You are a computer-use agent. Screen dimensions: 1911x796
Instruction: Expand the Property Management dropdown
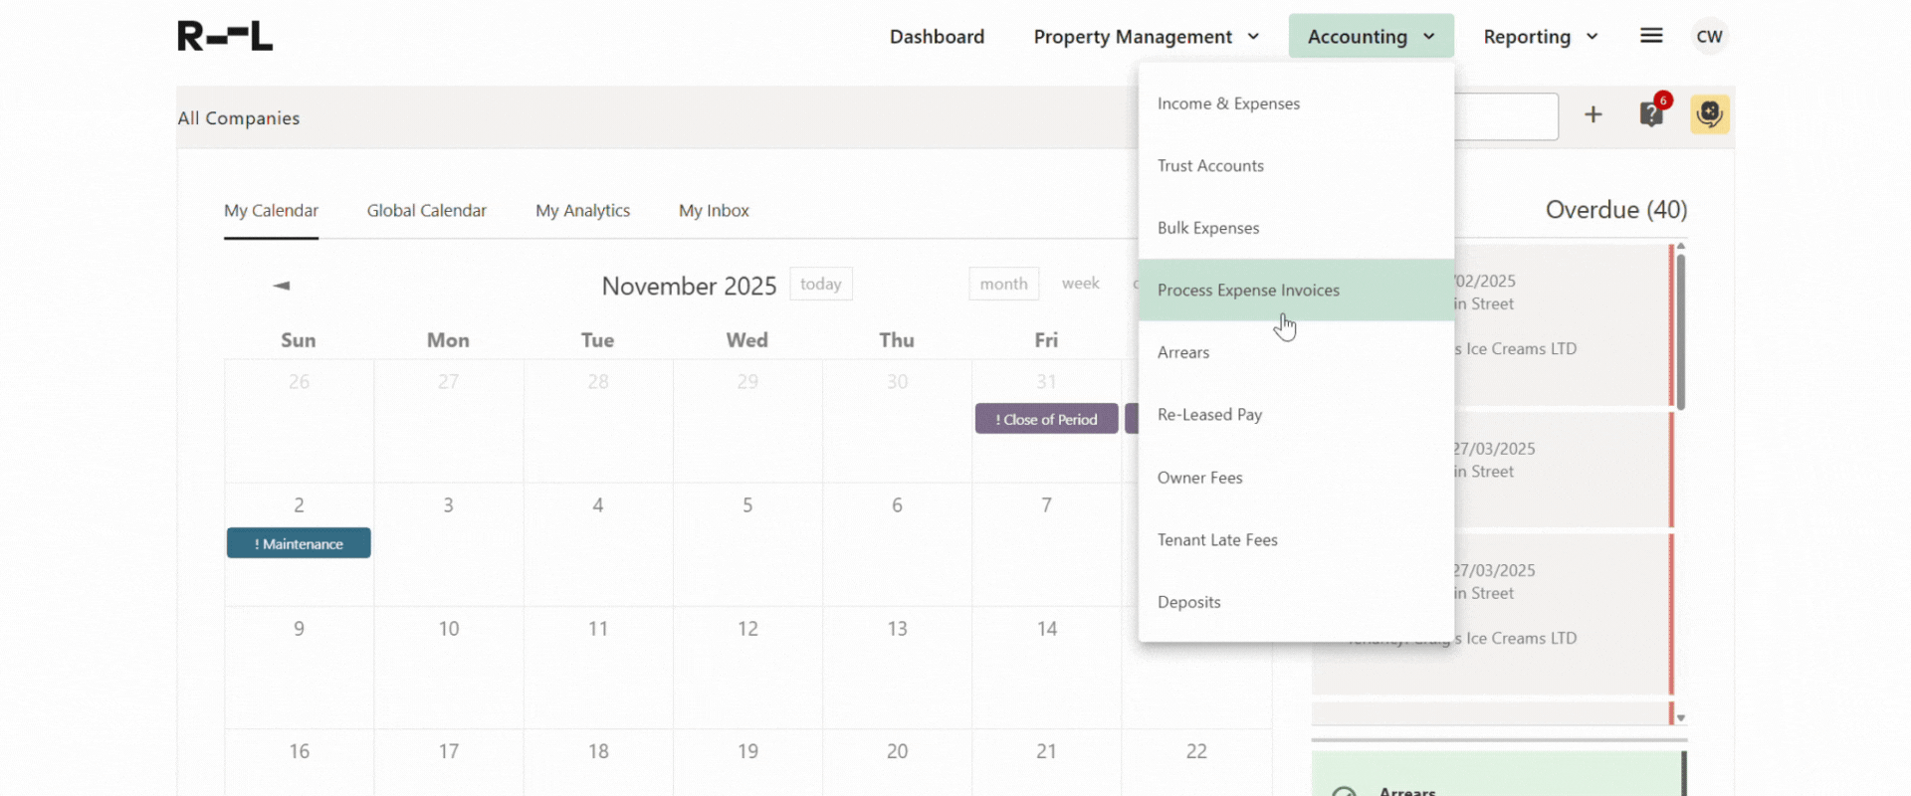coord(1146,37)
